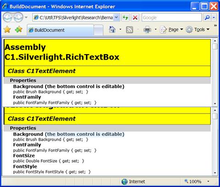
Task: Open Favorites Center via the yellow star
Action: (7, 29)
